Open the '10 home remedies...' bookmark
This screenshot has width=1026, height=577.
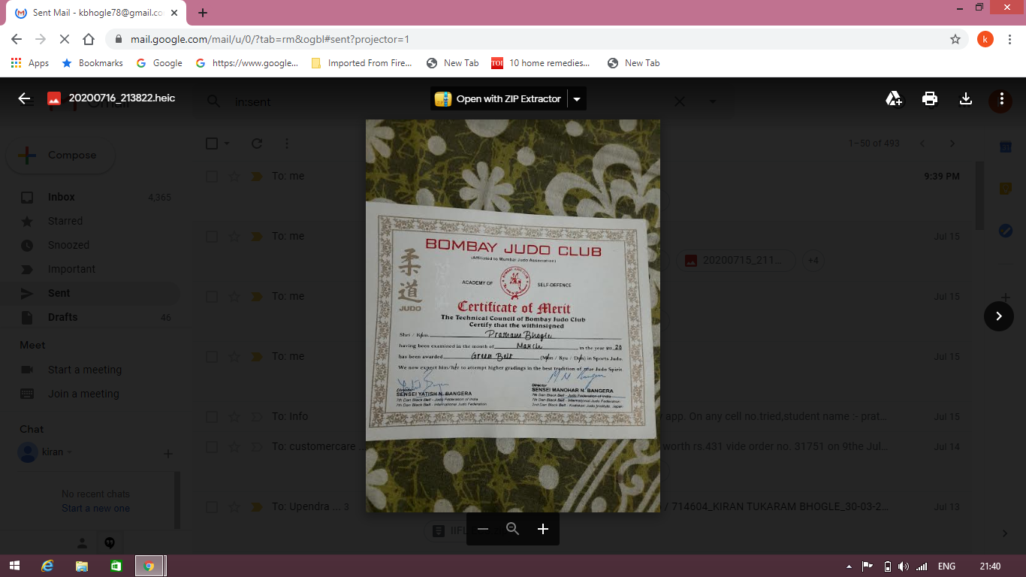[x=541, y=63]
